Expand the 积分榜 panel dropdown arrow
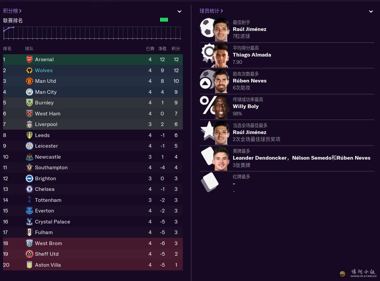 coord(179,11)
